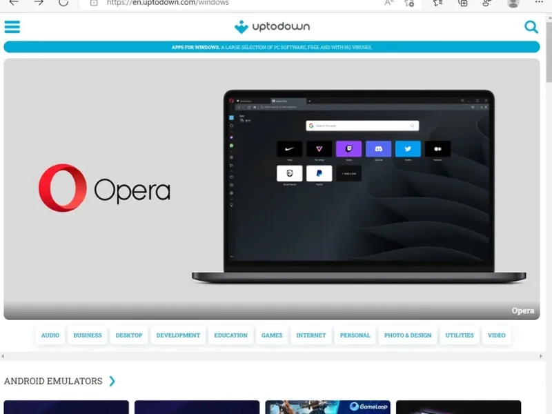Screen dimensions: 552x414
Task: Open the PHOTO & DESIGN category
Action: tap(408, 335)
